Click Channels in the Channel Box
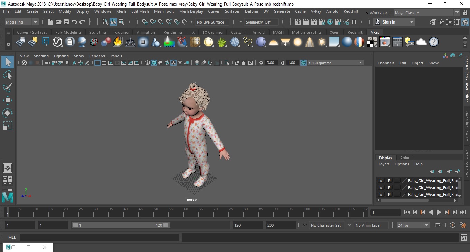This screenshot has width=470, height=252. [x=386, y=63]
